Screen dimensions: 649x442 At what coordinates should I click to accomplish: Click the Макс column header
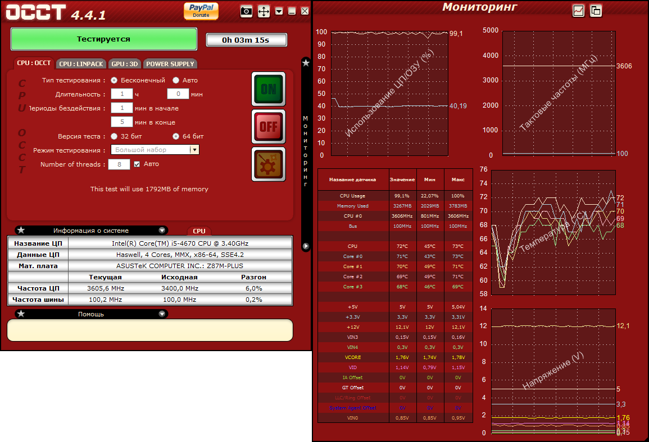[458, 179]
